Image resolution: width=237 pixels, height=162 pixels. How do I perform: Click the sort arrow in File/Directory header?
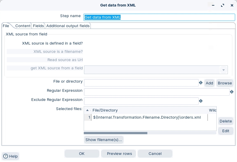point(88,110)
